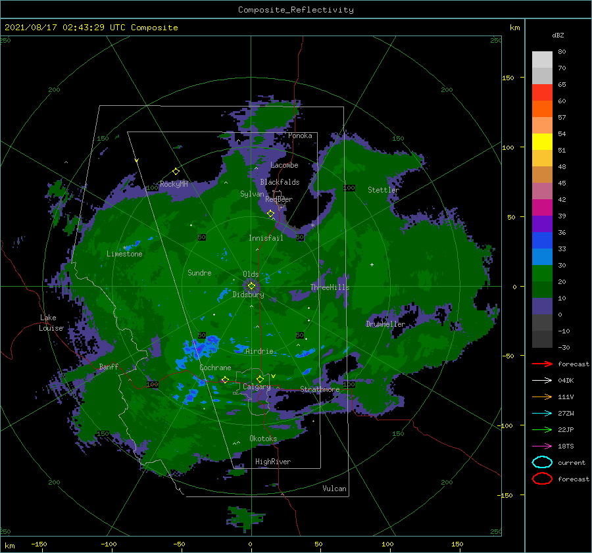Image resolution: width=592 pixels, height=553 pixels.
Task: Click the km unit label at top right
Action: 514,28
